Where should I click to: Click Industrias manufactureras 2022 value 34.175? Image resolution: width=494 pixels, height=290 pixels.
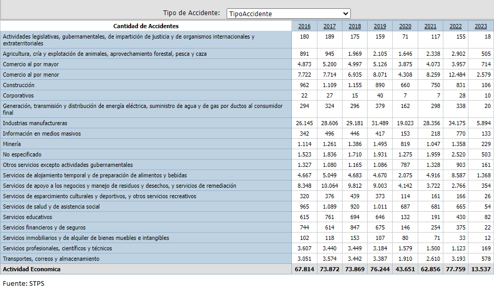[457, 123]
